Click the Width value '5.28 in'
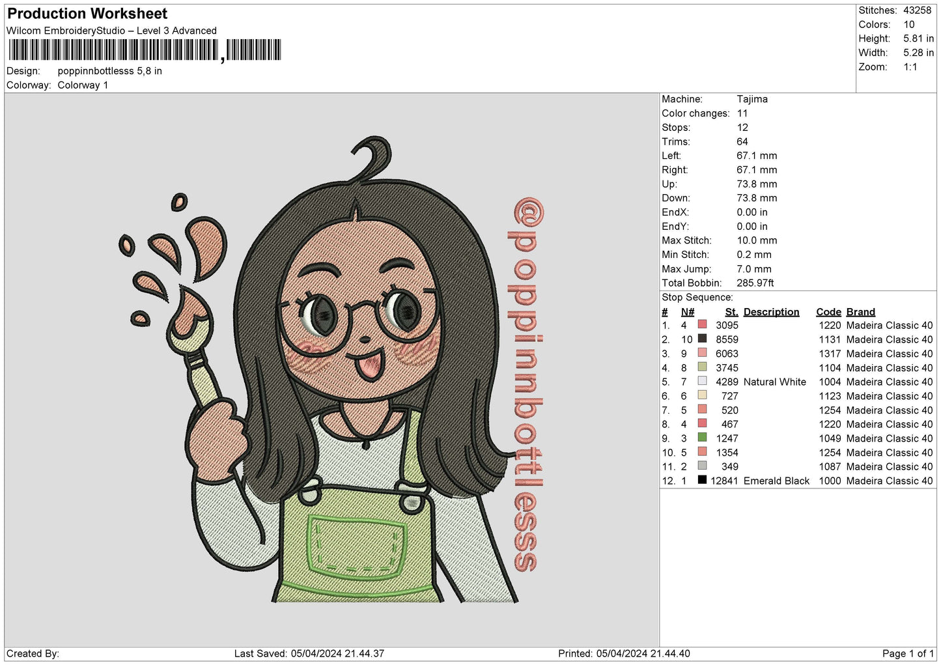 [x=918, y=53]
